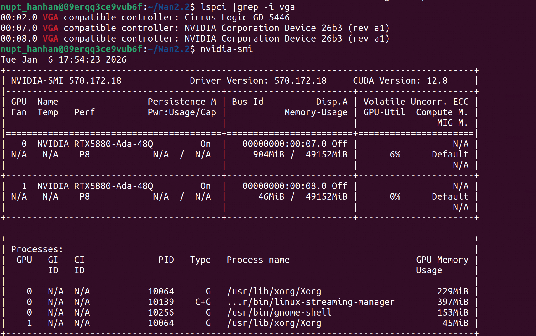Screen dimensions: 536x336
Task: Click 'Driver Version: 570.172.18' text
Action: 258,80
